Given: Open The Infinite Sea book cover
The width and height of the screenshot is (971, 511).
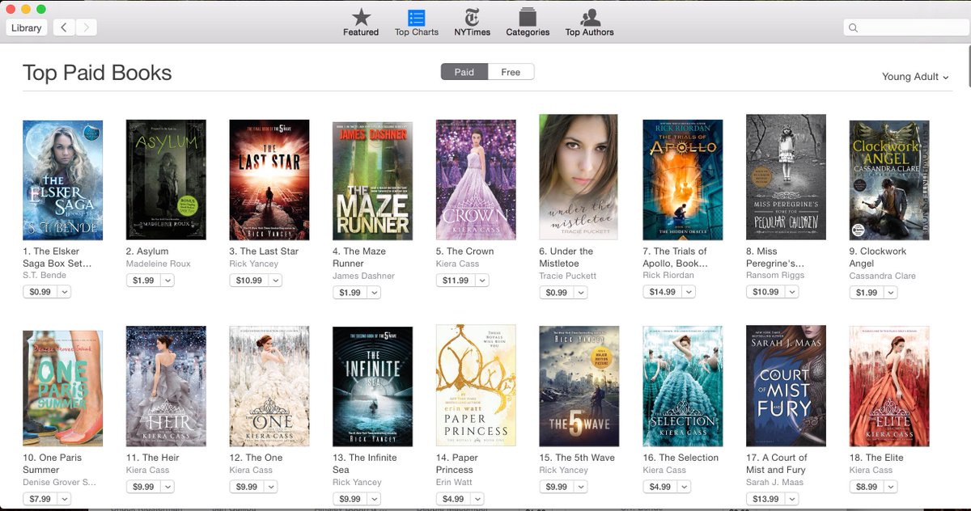Looking at the screenshot, I should click(x=373, y=386).
